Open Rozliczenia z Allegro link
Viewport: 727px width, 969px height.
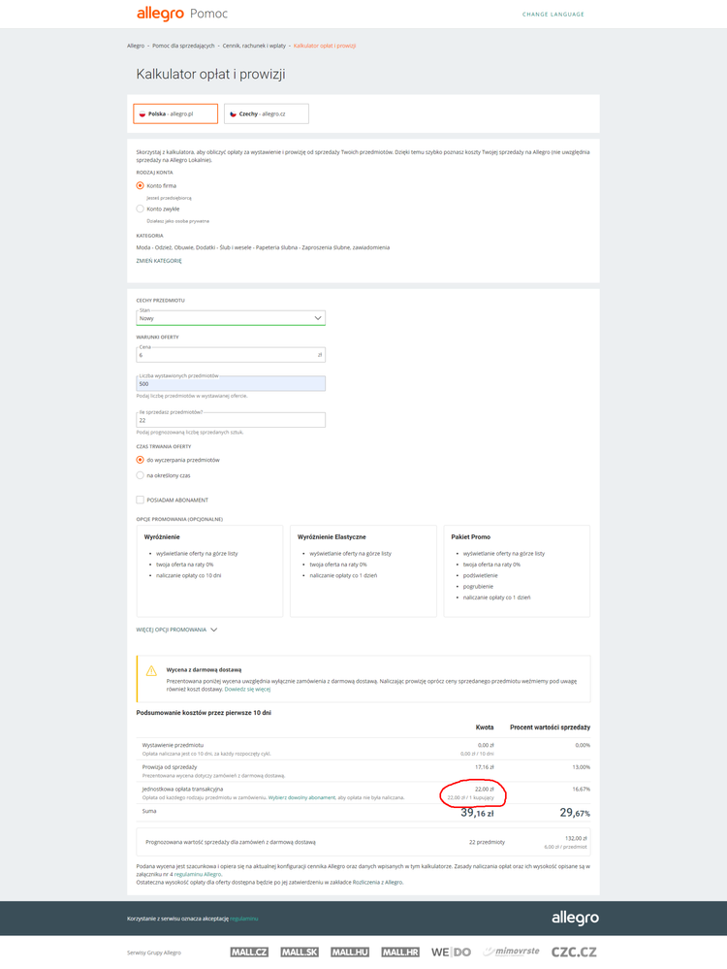tap(377, 883)
